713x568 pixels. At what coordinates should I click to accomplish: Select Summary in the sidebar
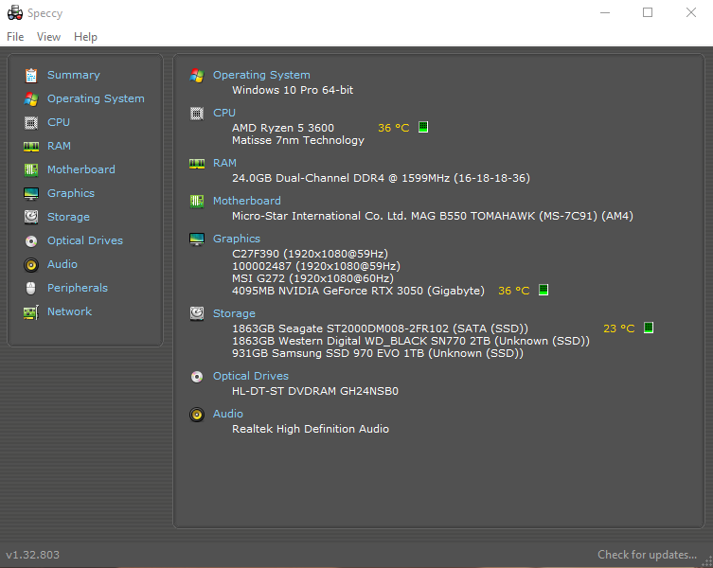click(x=74, y=75)
